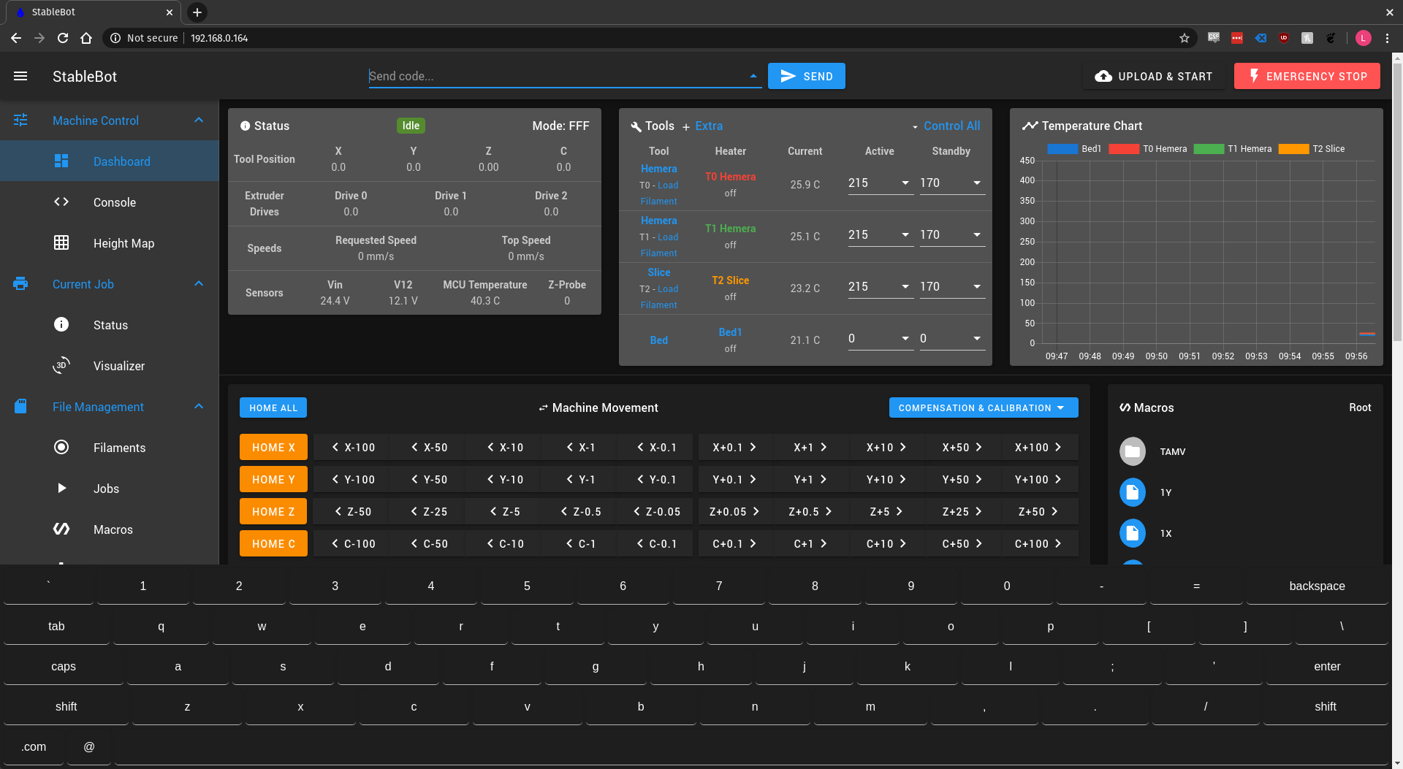Click the 1Y macro file icon

tap(1133, 492)
